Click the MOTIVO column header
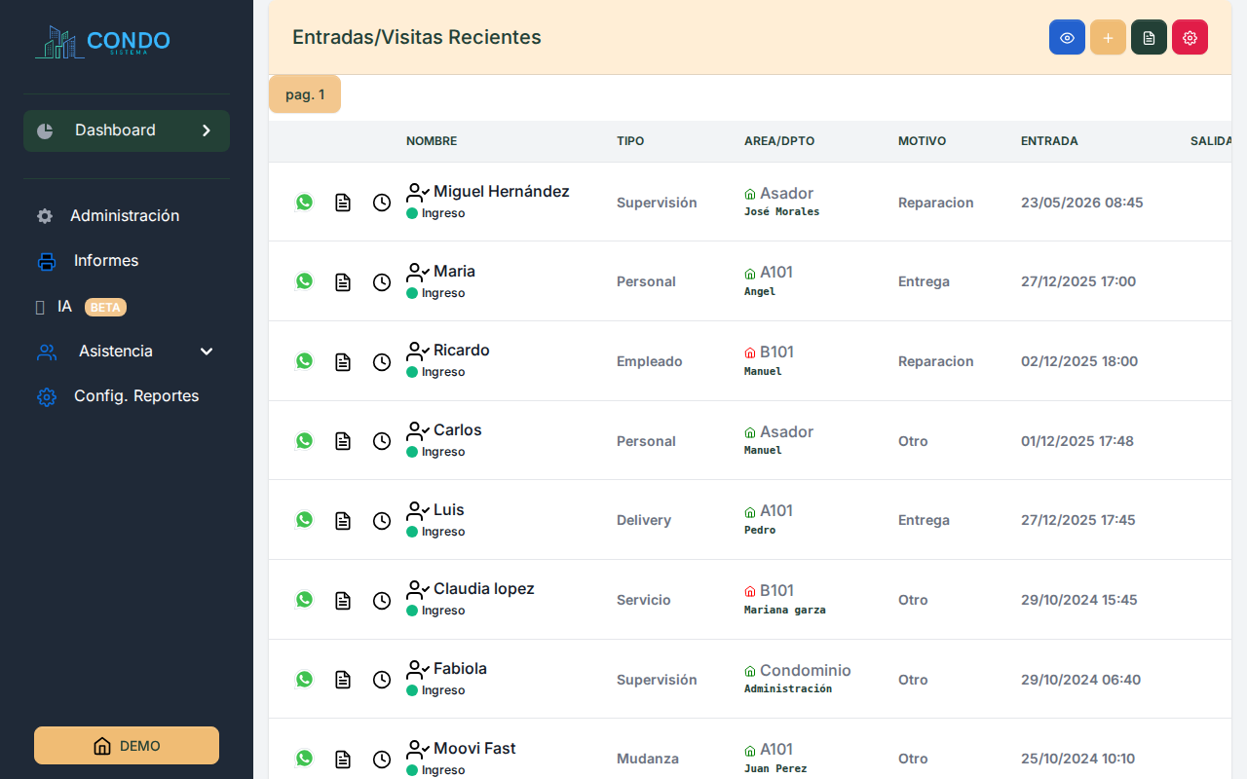1247x779 pixels. 922,141
